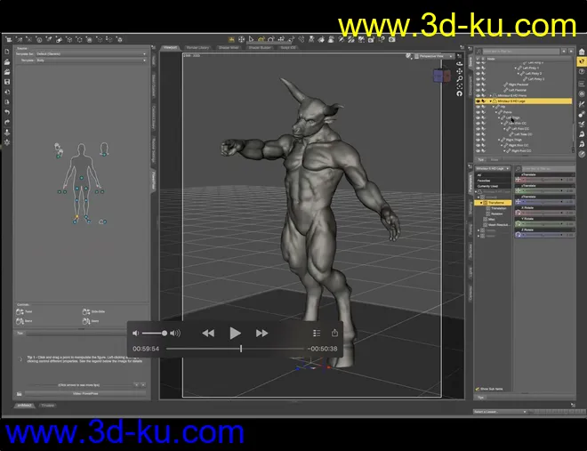Toggle visibility eye of Left Thigh node
The image size is (587, 451).
pos(479,117)
